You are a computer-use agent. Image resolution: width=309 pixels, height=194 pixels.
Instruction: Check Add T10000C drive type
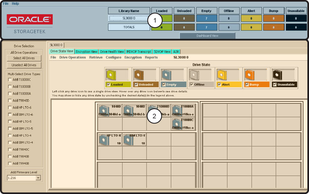click(x=10, y=80)
